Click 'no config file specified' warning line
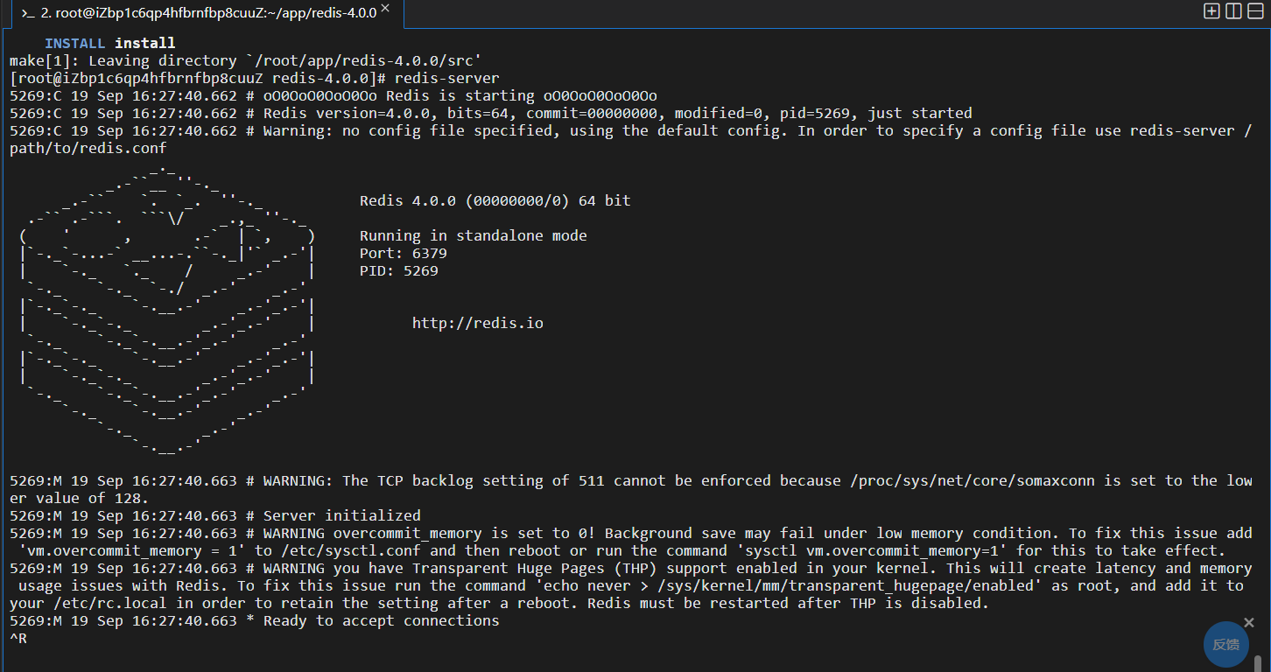Screen dimensions: 1271x672 (x=631, y=130)
